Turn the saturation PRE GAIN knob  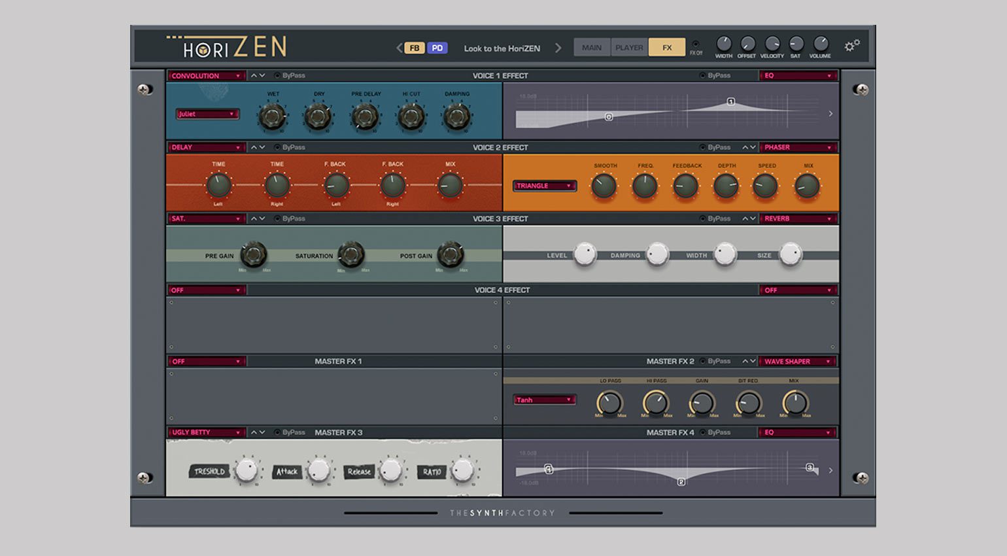click(253, 254)
